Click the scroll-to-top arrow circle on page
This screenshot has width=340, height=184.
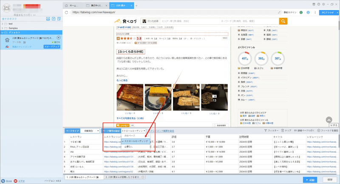[329, 120]
